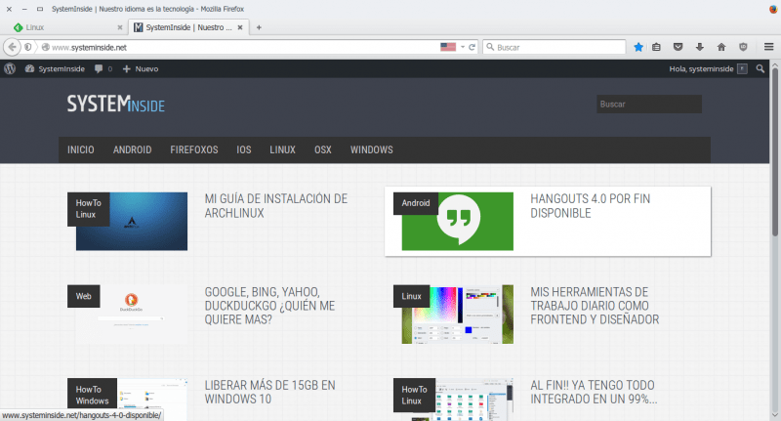This screenshot has height=421, width=781.
Task: Click the Buscar search field on the site header
Action: (x=648, y=104)
